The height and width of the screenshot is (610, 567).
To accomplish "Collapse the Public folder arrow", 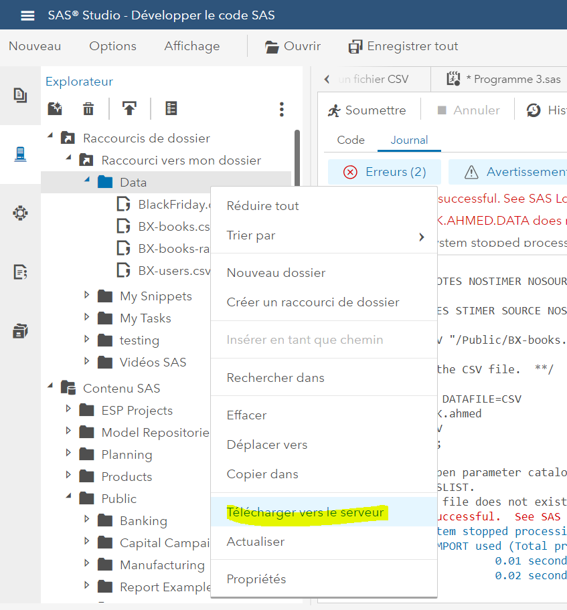I will click(68, 496).
